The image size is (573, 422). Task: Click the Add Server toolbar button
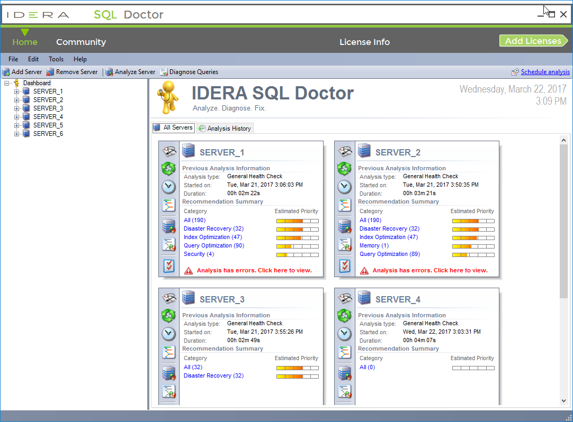point(22,72)
